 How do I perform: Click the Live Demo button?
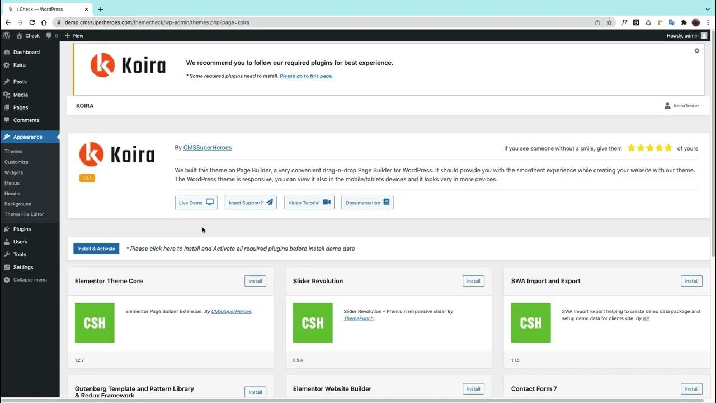[x=196, y=203]
